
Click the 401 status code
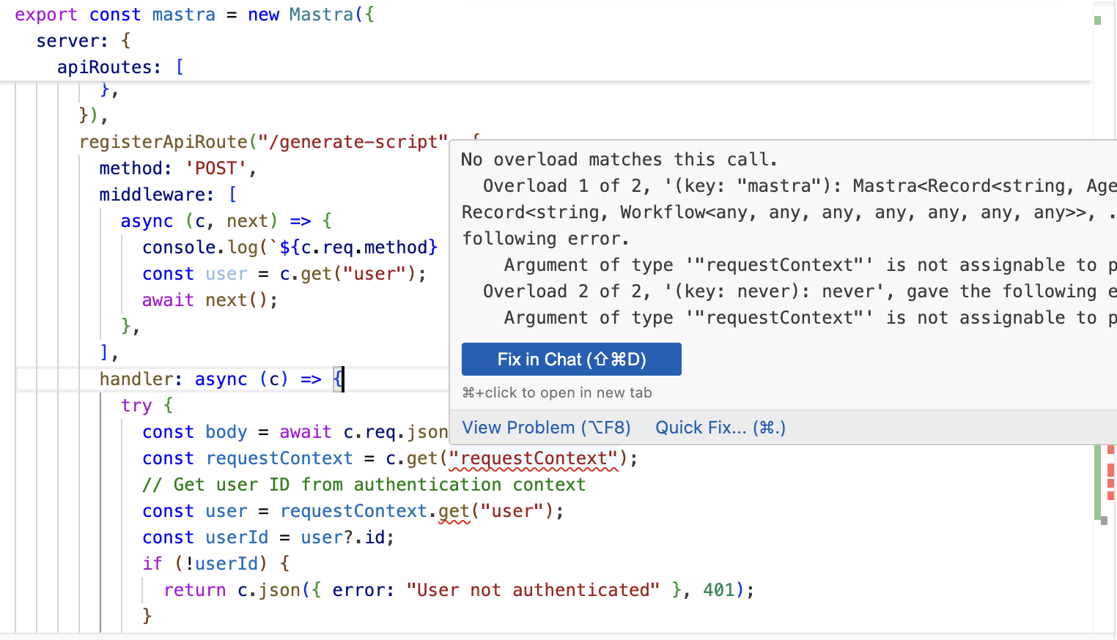coord(718,590)
